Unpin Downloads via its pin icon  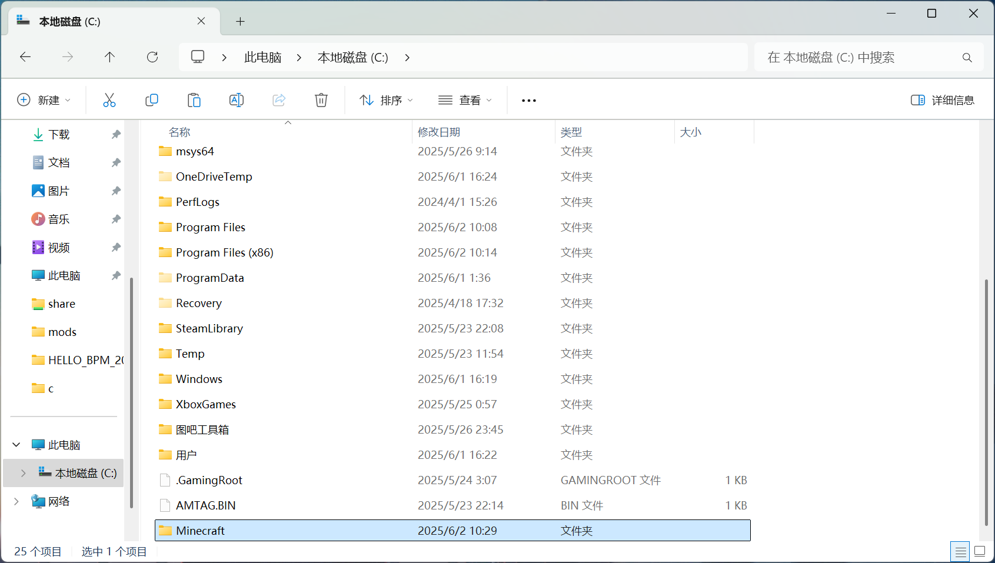[x=116, y=134]
